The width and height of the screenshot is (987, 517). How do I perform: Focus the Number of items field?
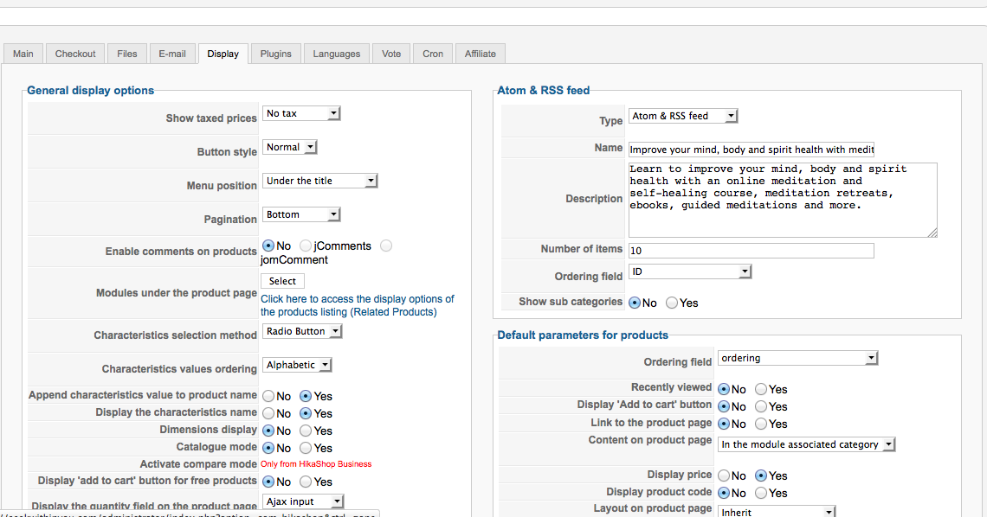click(x=751, y=251)
